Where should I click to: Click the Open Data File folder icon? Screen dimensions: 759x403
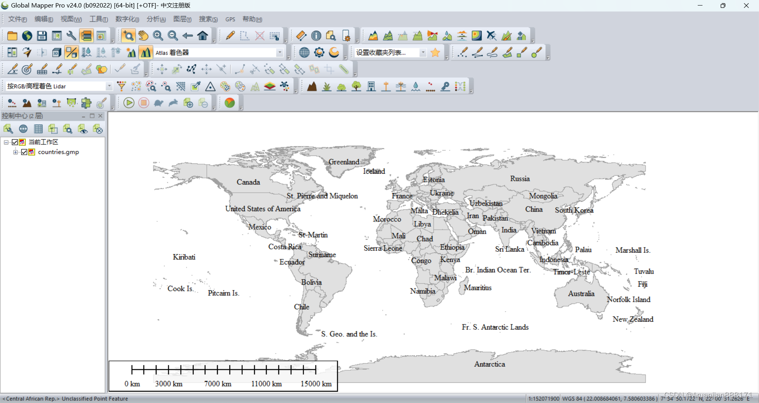[x=12, y=36]
